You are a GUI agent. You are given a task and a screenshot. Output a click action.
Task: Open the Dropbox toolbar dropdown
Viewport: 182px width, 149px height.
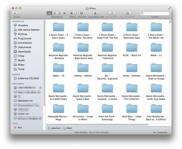82,13
